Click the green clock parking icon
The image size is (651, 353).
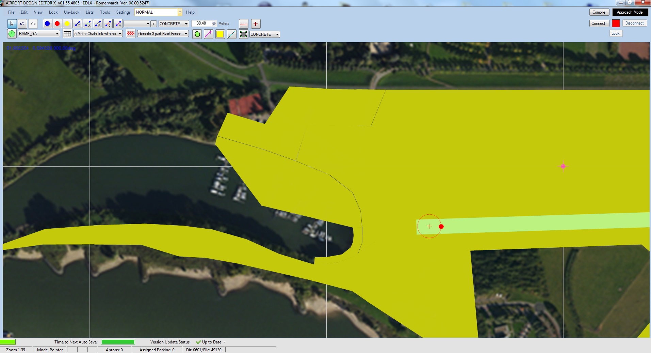12,34
